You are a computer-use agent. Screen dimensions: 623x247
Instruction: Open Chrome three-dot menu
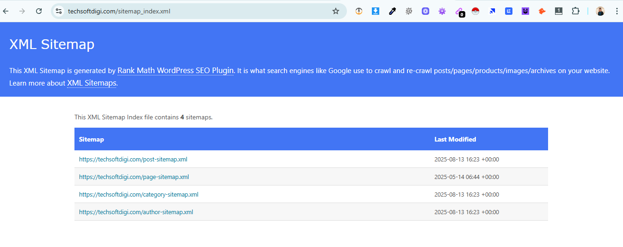(617, 11)
